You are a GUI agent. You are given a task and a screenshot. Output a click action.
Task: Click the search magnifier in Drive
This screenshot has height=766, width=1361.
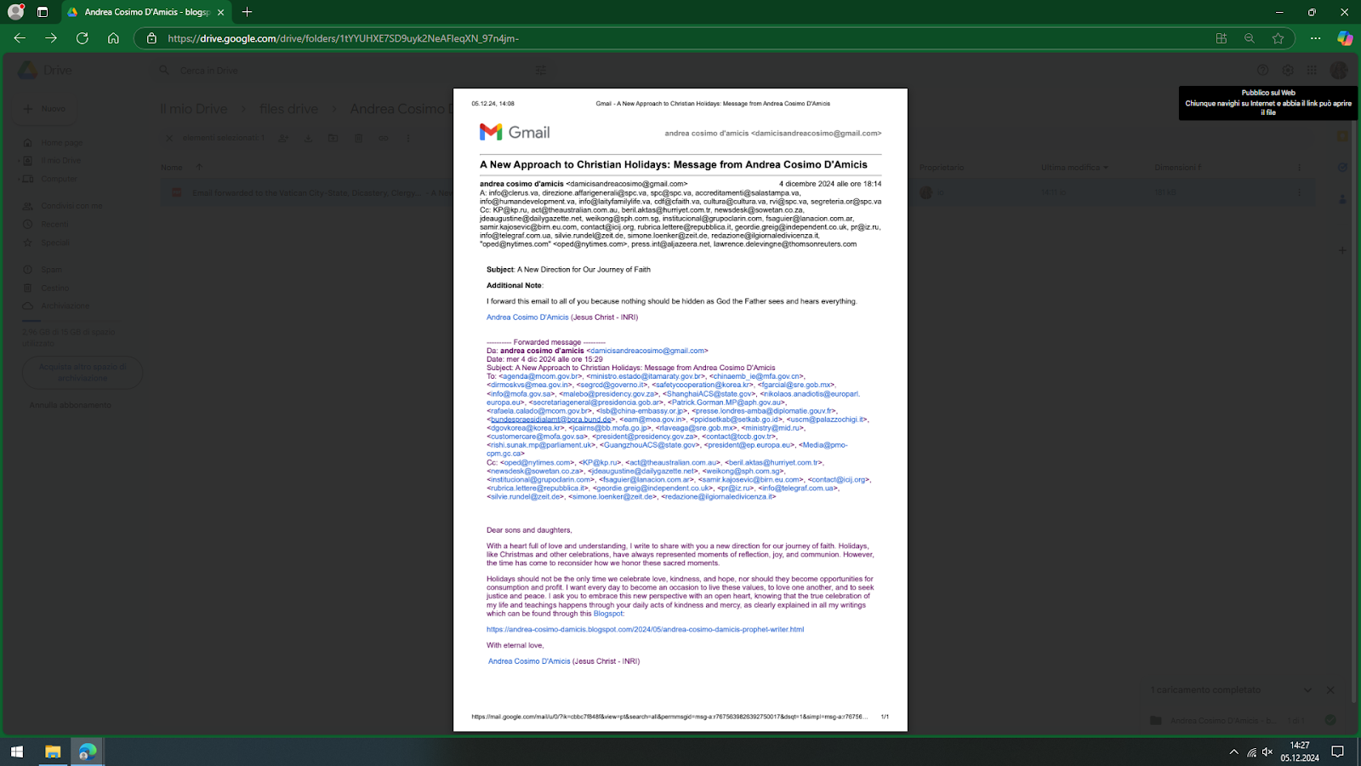click(164, 70)
